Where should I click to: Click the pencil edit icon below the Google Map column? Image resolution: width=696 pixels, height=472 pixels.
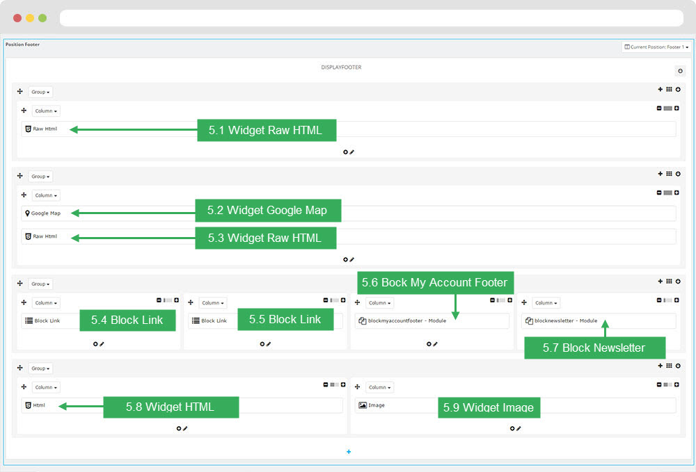[x=352, y=259]
